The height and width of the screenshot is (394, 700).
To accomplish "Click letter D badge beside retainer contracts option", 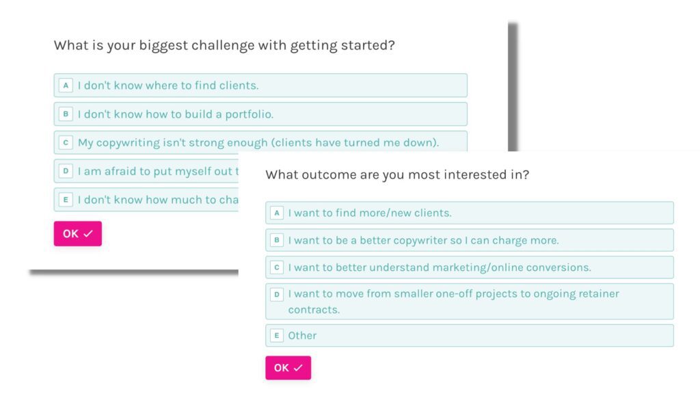I will click(277, 294).
